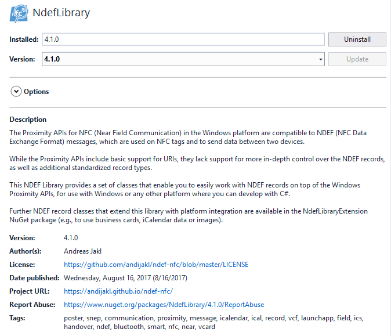This screenshot has width=391, height=336.
Task: Click the Report Abuse: label
Action: [x=32, y=305]
